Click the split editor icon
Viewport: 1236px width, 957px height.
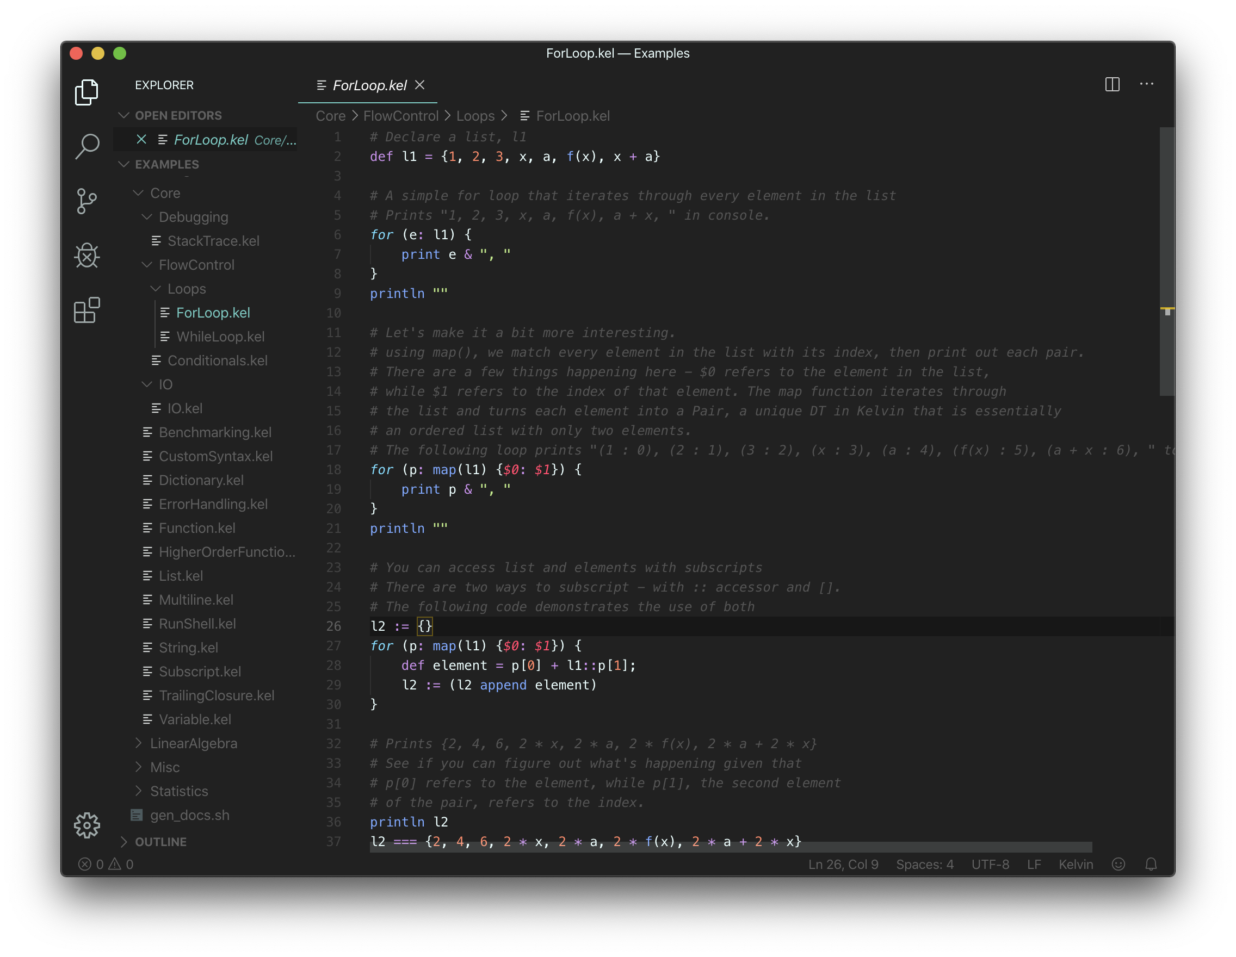[1112, 84]
